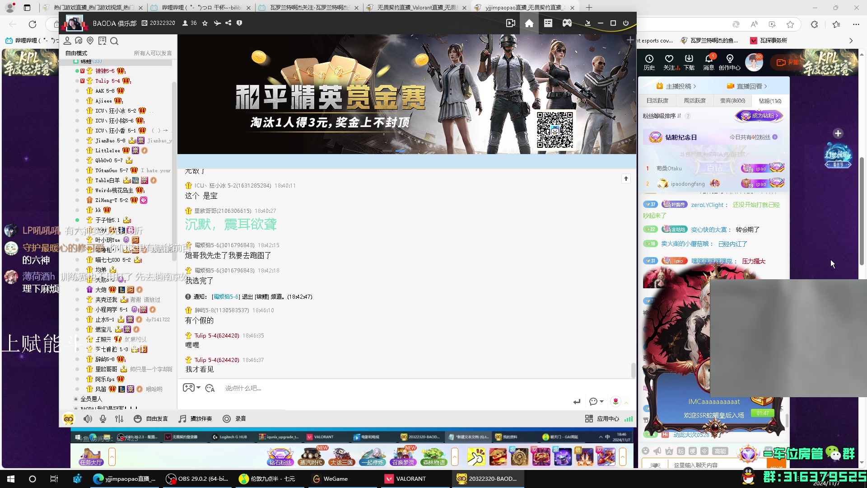Click the search magnifier icon above channel list
The height and width of the screenshot is (488, 867).
tap(114, 41)
